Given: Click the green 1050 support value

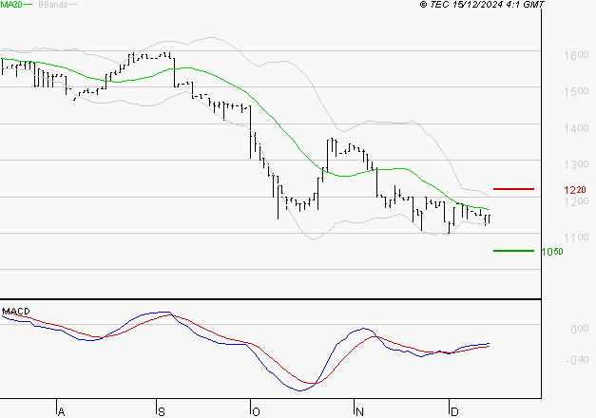Looking at the screenshot, I should (x=552, y=252).
